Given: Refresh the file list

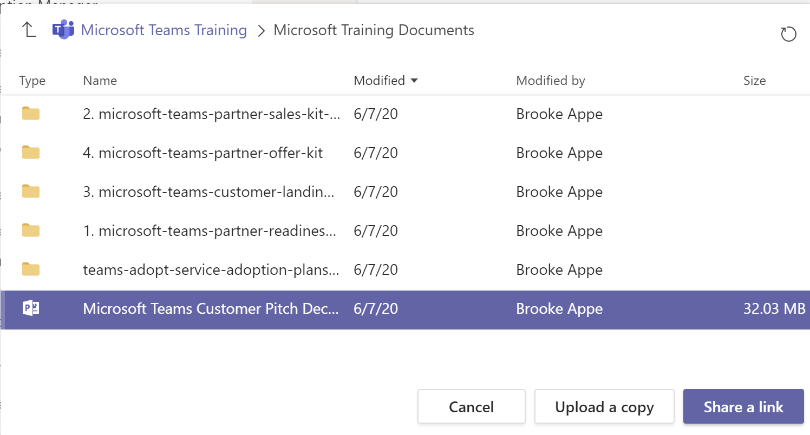Looking at the screenshot, I should pos(788,34).
